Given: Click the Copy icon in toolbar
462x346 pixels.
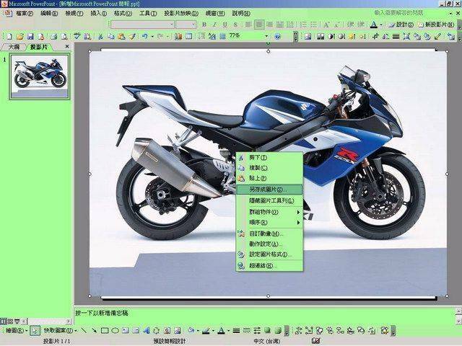Looking at the screenshot, I should [x=110, y=37].
